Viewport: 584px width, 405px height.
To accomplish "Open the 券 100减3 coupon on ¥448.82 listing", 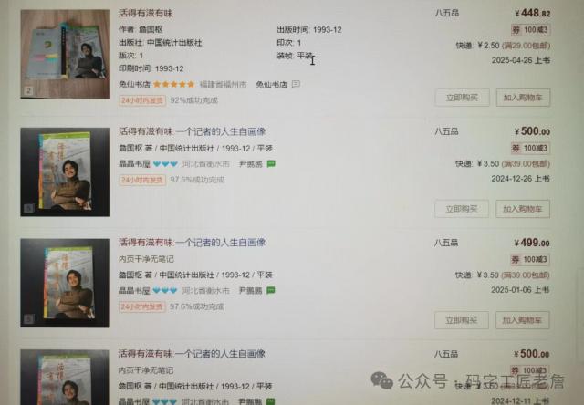I will click(x=530, y=30).
